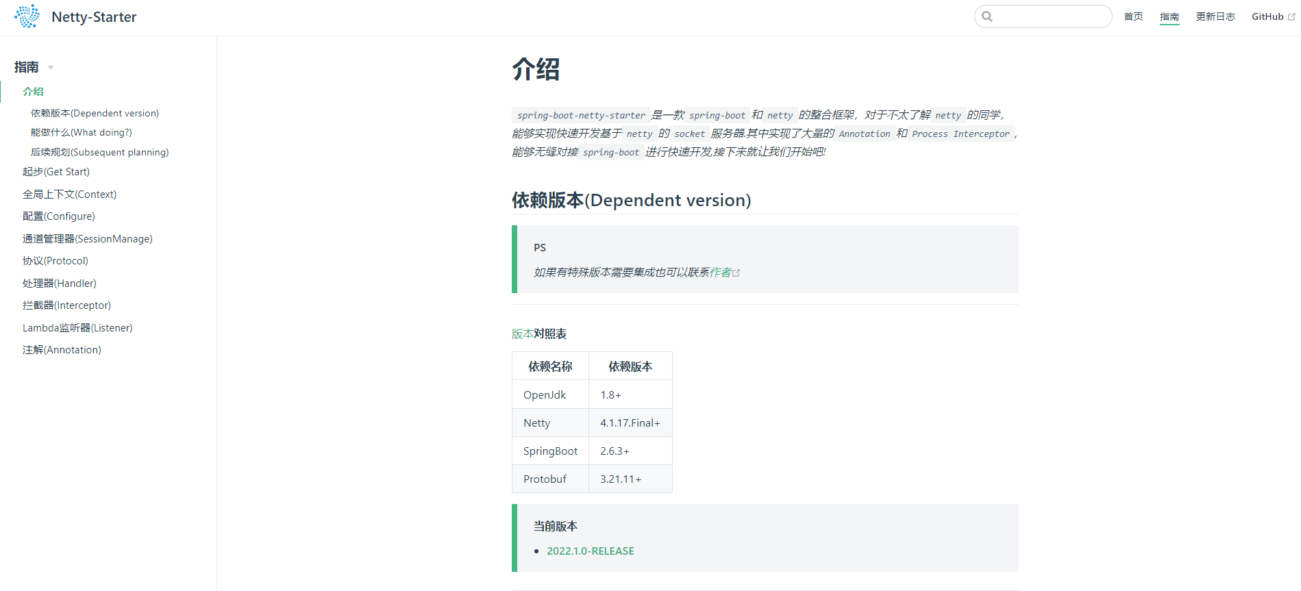Viewport: 1301px width, 591px height.
Task: Click the 4.1.17.Final+ version cell
Action: point(630,423)
